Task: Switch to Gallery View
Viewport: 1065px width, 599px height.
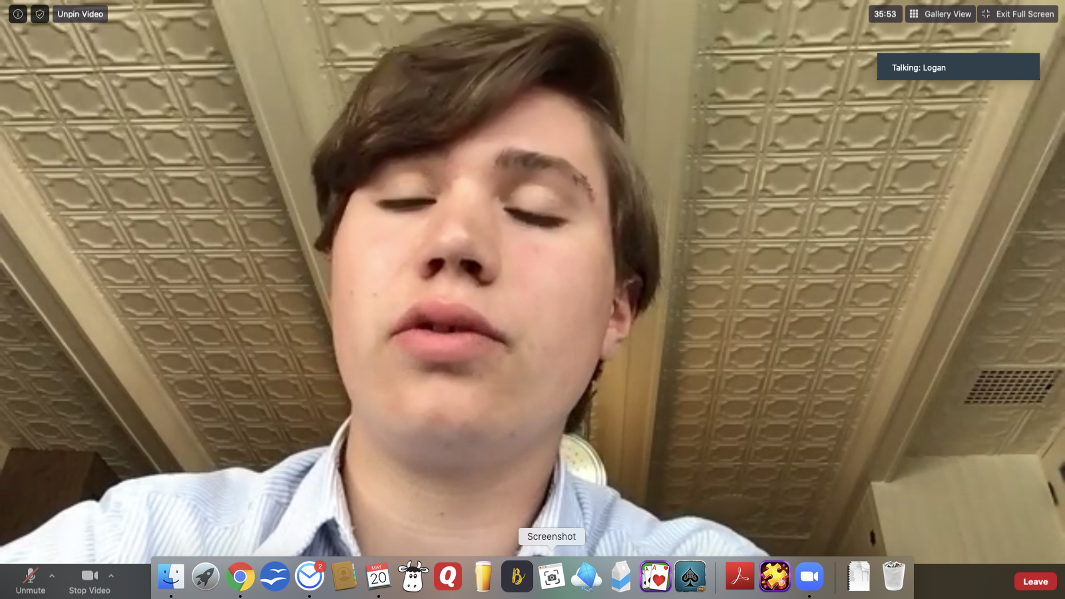Action: coord(940,14)
